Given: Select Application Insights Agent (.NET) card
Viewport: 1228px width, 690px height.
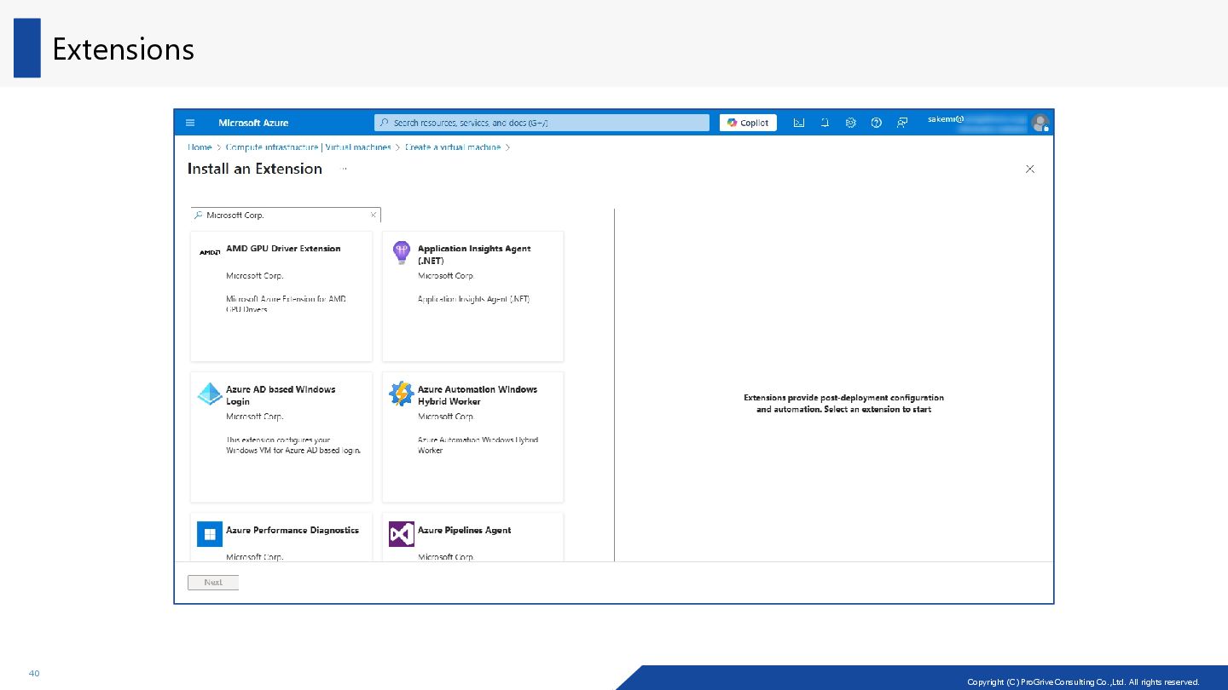Looking at the screenshot, I should [x=473, y=296].
